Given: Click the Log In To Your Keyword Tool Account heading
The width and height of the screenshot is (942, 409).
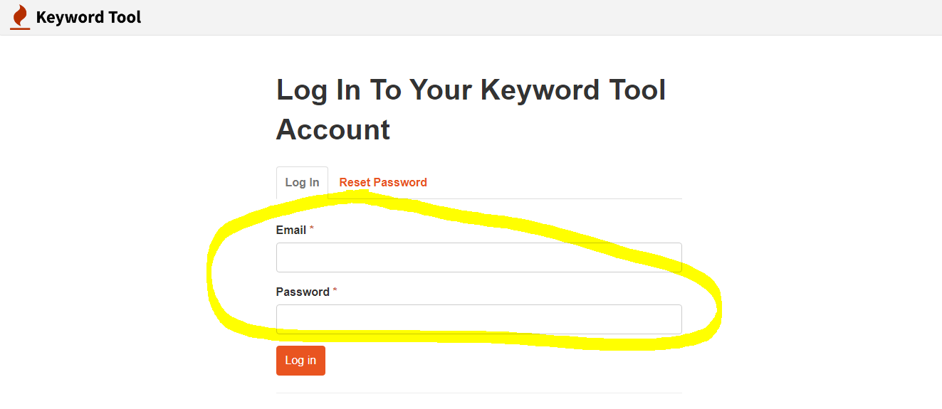Looking at the screenshot, I should [x=471, y=110].
